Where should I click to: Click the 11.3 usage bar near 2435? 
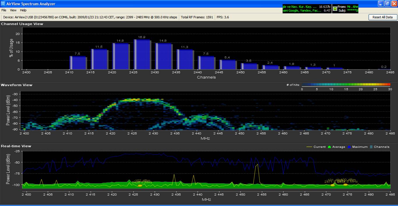(x=185, y=60)
